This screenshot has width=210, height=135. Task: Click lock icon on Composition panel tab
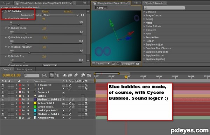(94, 3)
